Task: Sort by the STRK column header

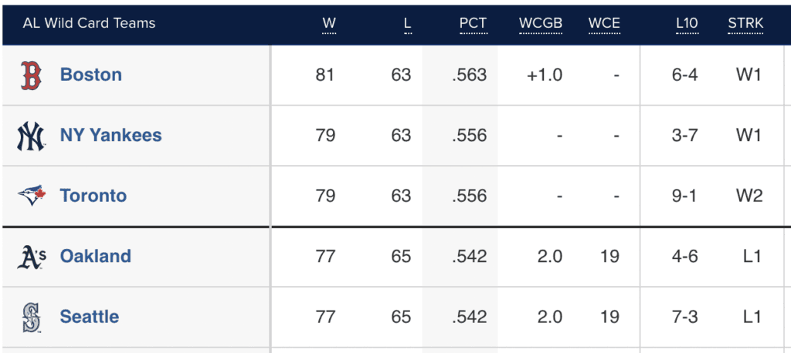Action: [x=745, y=23]
